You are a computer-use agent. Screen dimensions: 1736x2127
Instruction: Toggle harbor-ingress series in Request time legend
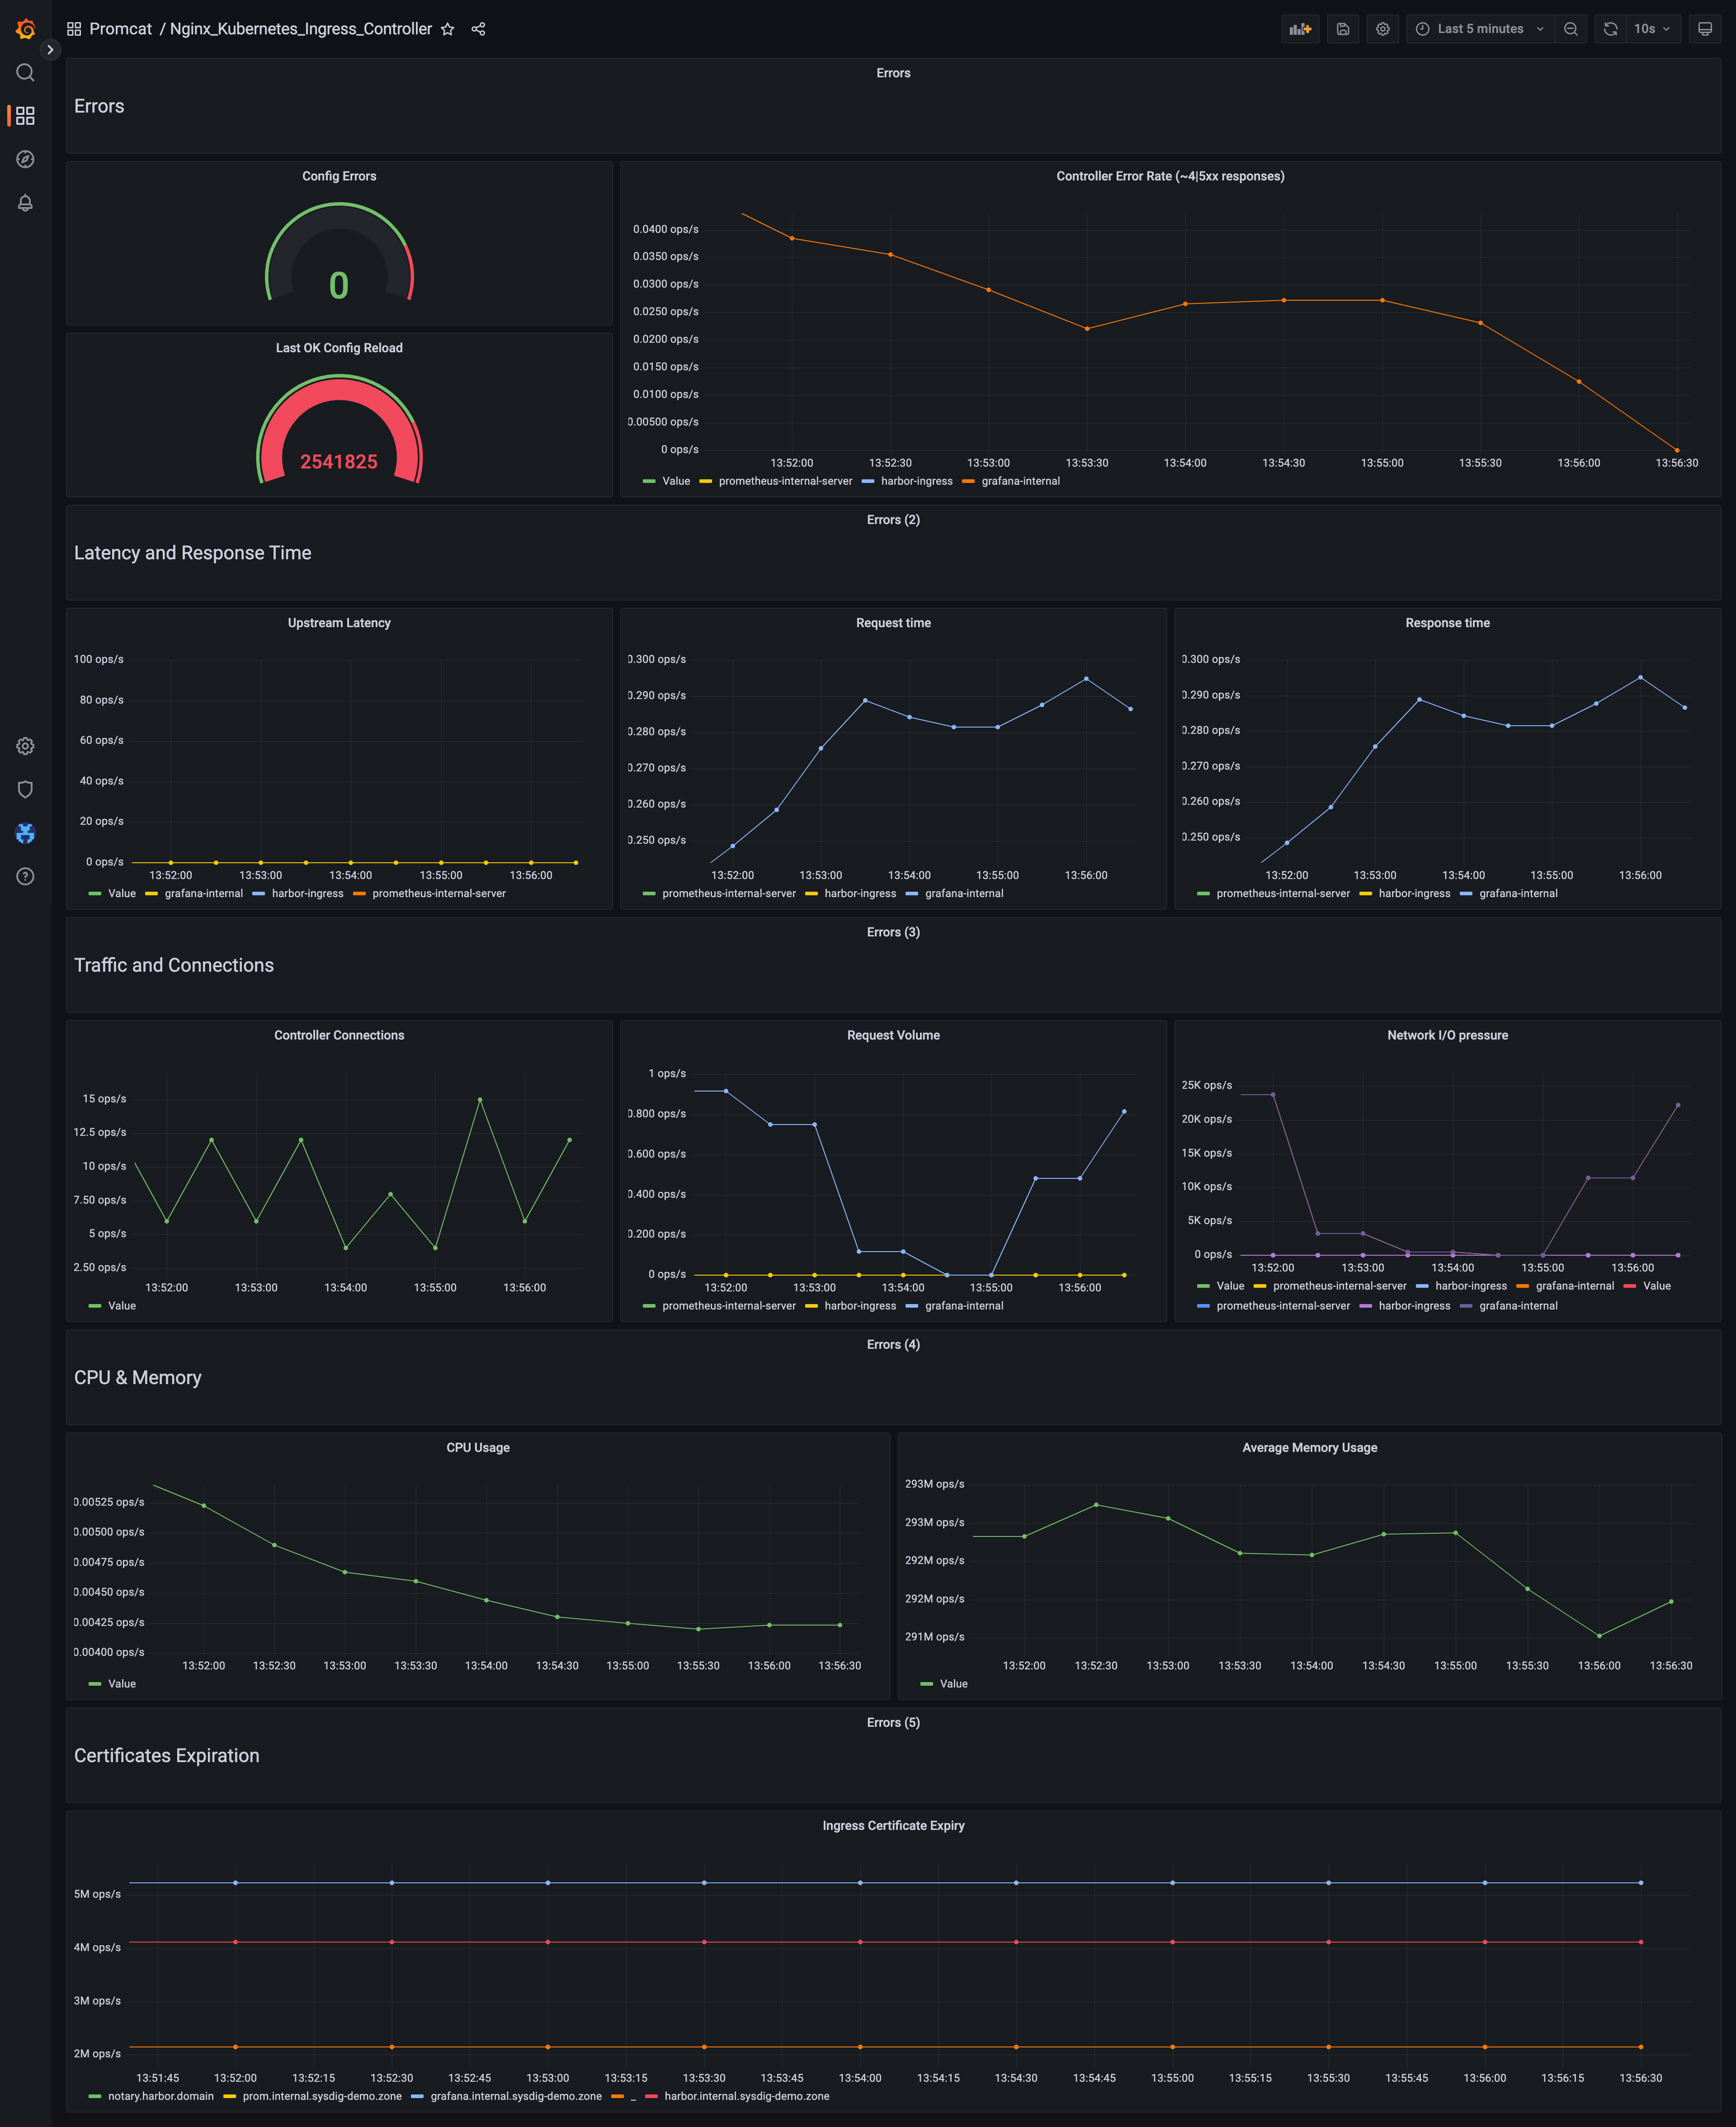859,894
